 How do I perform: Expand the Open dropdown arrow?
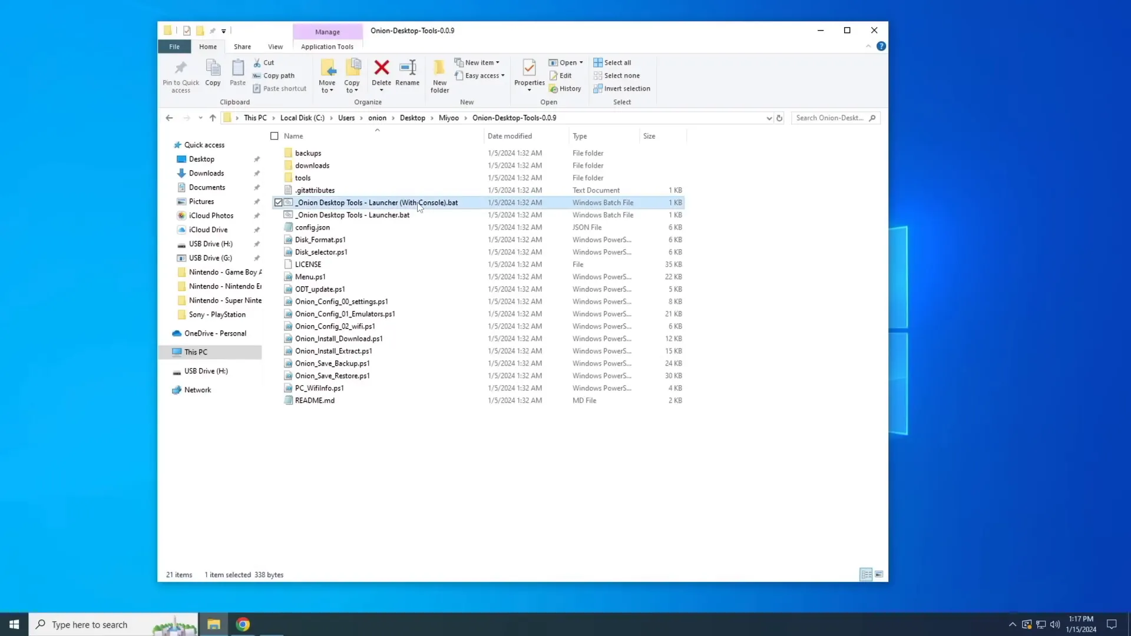(x=581, y=62)
